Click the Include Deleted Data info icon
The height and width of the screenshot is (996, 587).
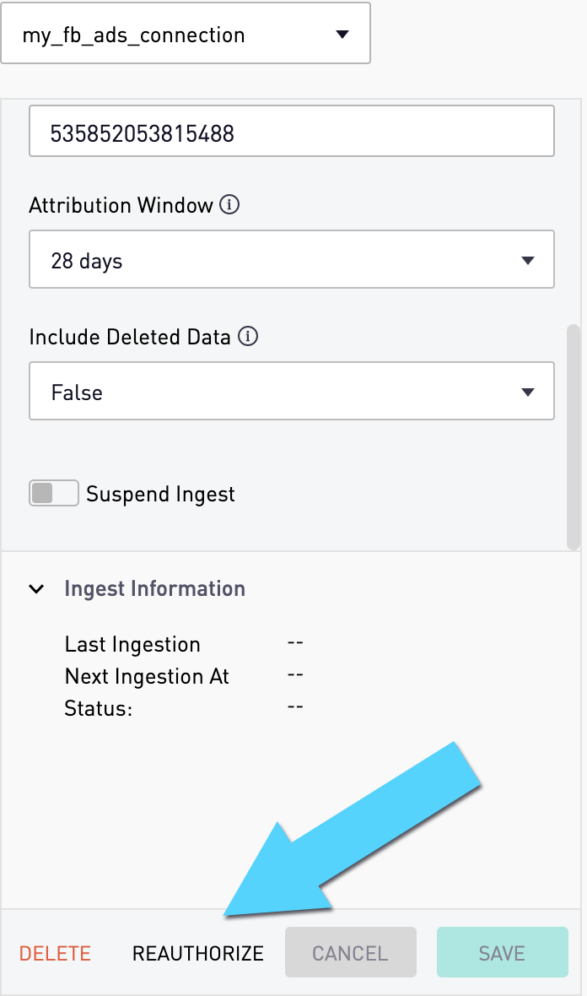tap(247, 336)
